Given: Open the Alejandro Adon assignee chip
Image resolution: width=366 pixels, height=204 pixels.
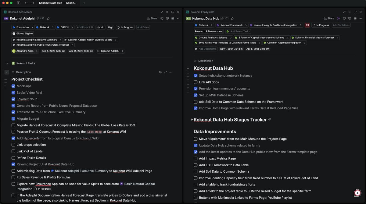Looking at the screenshot, I should pos(25,51).
